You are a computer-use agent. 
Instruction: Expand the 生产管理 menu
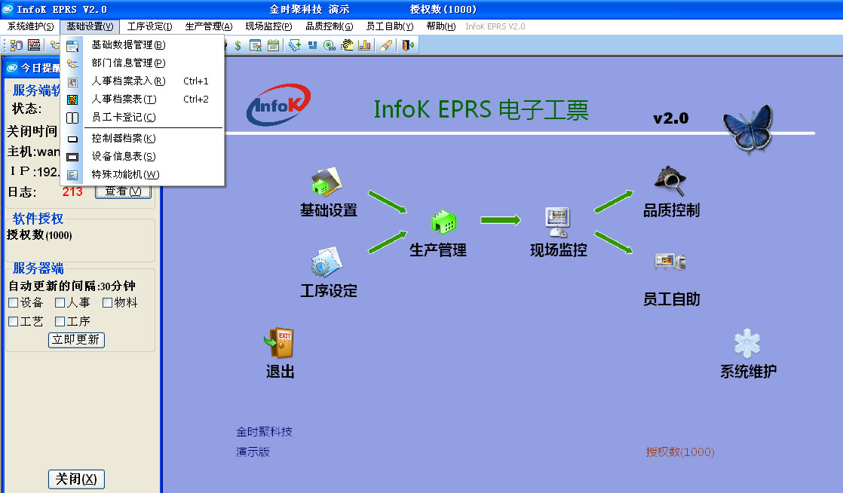(208, 26)
